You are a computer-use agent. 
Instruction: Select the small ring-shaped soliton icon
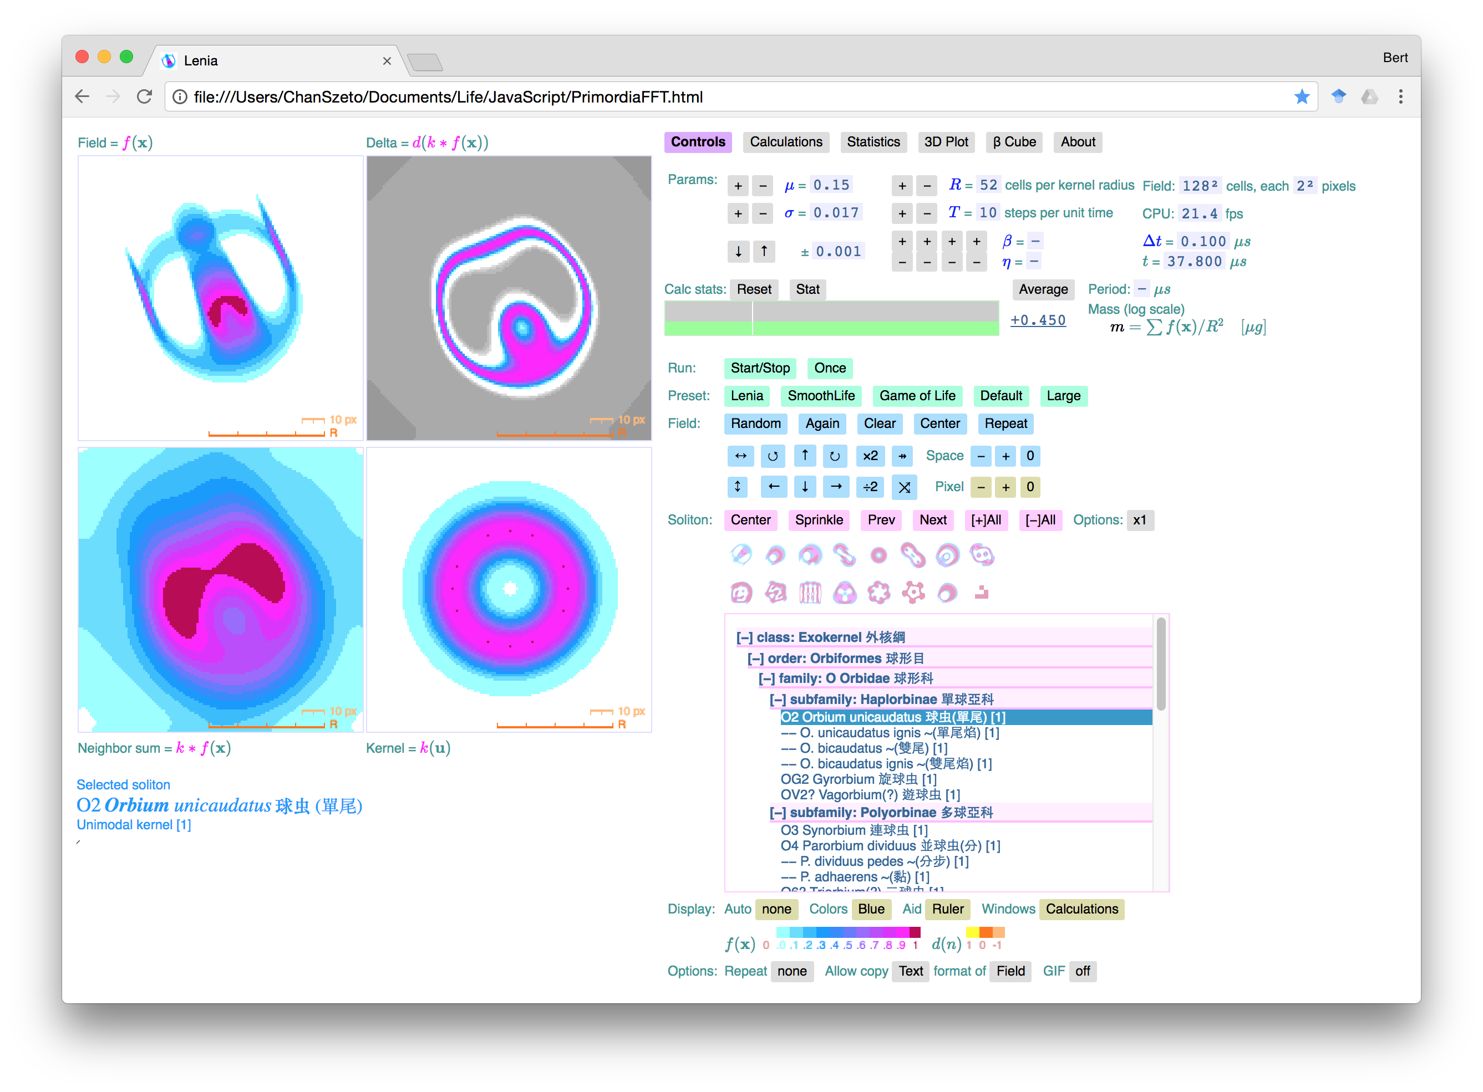[x=878, y=555]
